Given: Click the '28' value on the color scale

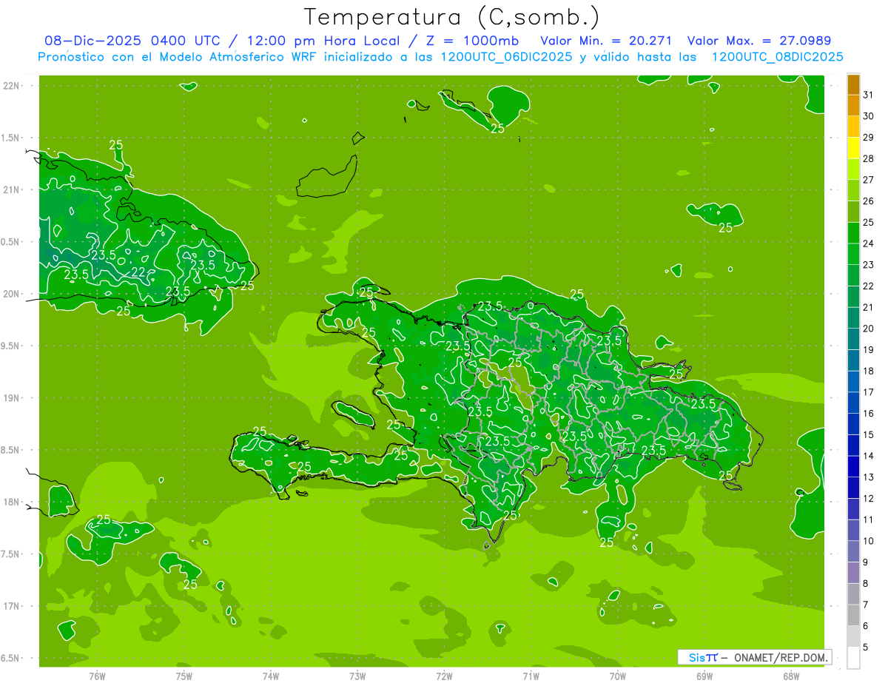Looking at the screenshot, I should point(869,158).
